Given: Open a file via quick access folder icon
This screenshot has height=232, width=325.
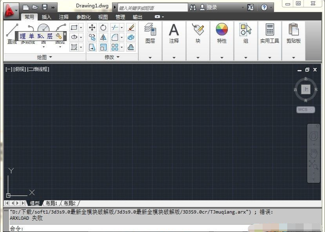Looking at the screenshot, I should click(35, 7).
